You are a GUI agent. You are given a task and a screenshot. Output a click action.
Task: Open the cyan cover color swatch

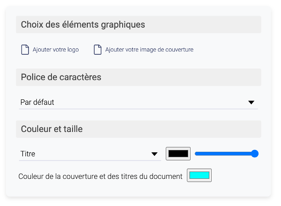click(199, 176)
